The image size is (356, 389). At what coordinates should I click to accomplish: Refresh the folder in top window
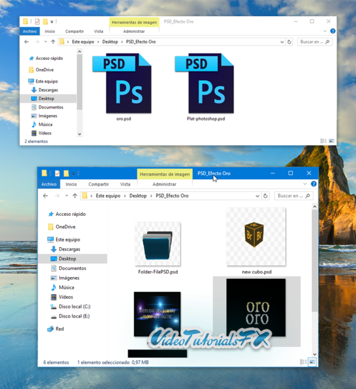click(x=289, y=42)
